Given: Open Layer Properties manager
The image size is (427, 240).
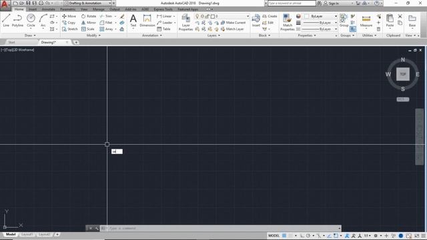Looking at the screenshot, I should [185, 22].
